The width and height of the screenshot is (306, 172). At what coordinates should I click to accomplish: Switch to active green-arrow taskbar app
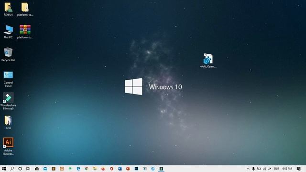(x=161, y=169)
